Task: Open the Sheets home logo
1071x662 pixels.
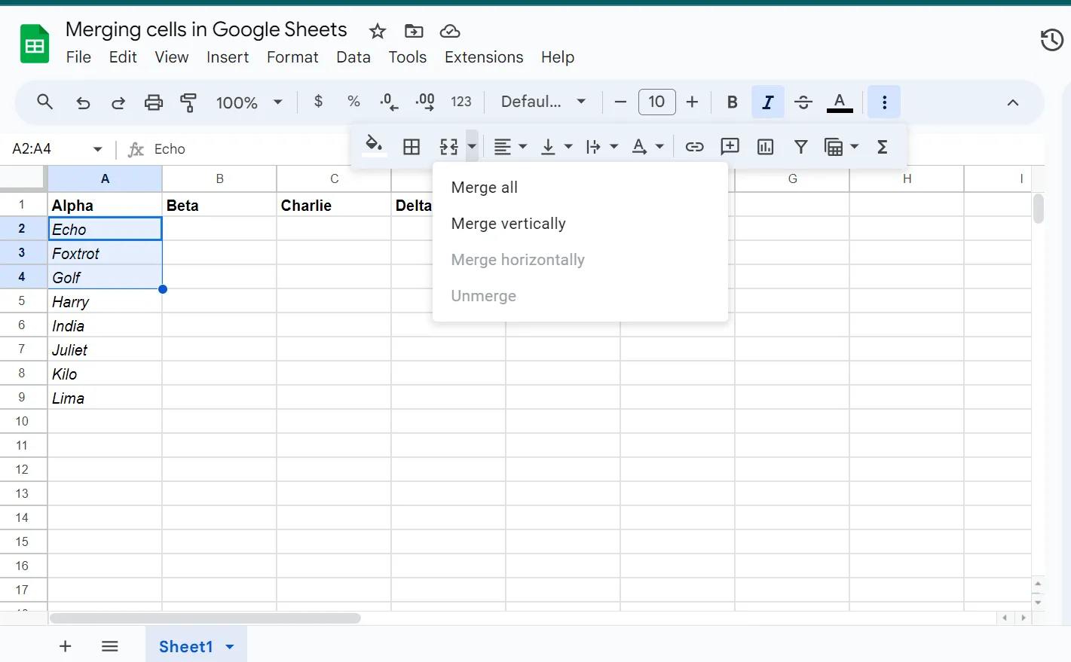Action: [35, 43]
